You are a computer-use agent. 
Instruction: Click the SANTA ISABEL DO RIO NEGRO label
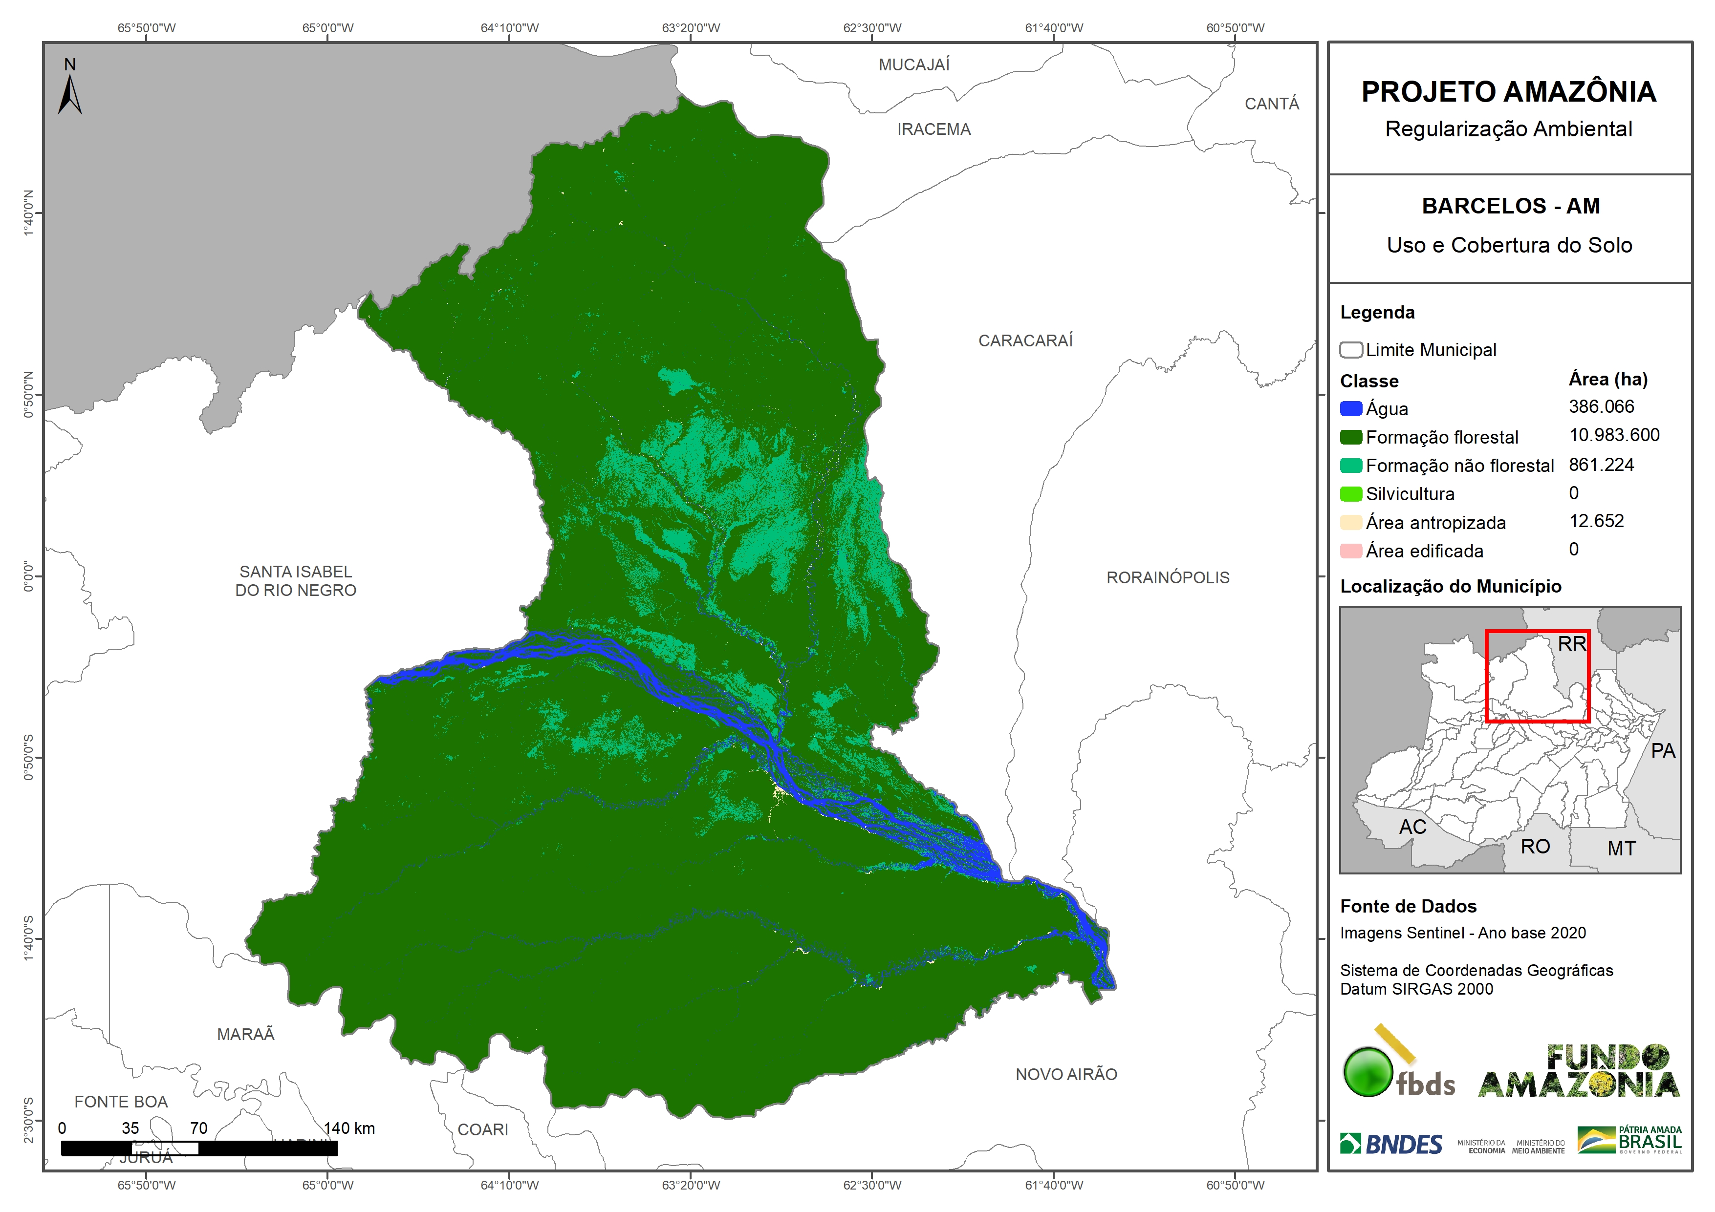296,580
